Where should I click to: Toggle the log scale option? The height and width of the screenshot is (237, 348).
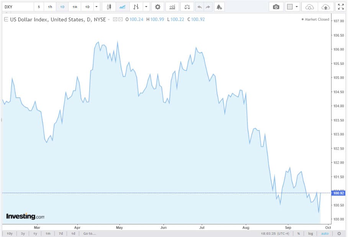(310, 234)
